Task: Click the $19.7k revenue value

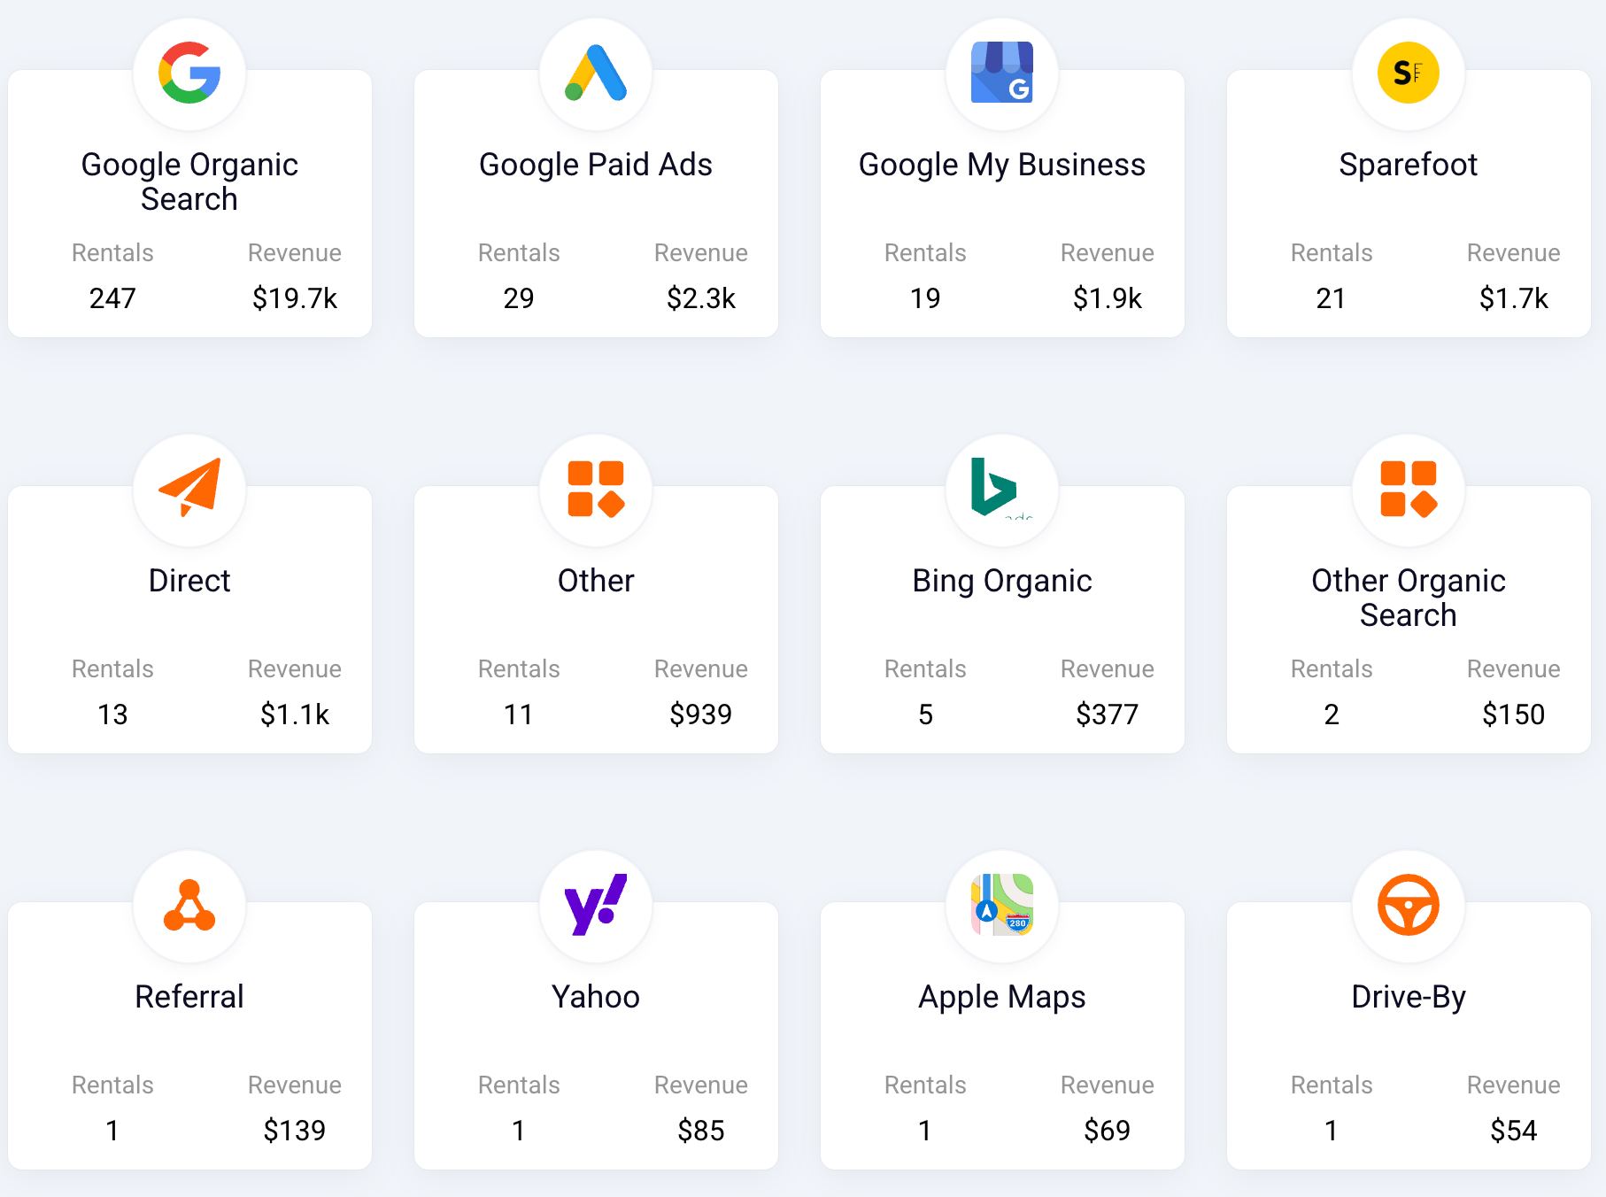Action: (295, 298)
